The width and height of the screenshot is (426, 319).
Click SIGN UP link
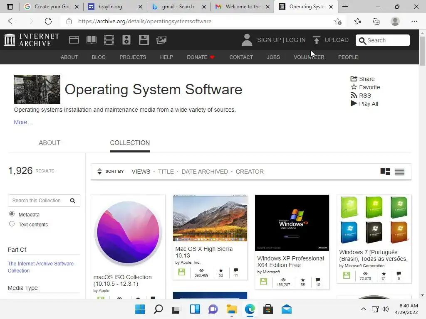[269, 40]
